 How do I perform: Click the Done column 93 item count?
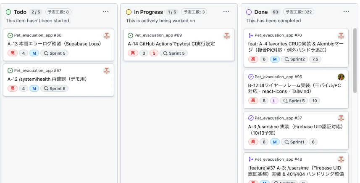coord(276,12)
